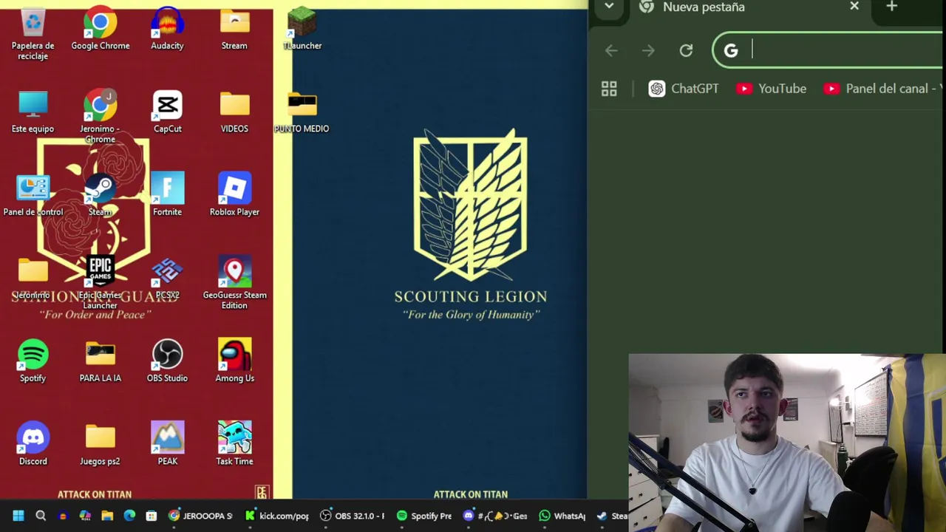This screenshot has width=946, height=532.
Task: Switch to WhatsApp taskbar window
Action: pyautogui.click(x=563, y=516)
